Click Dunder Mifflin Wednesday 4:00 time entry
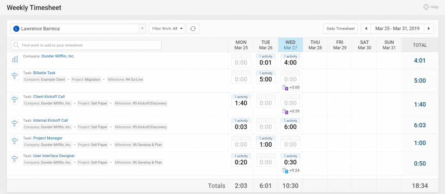The height and width of the screenshot is (194, 445). (290, 63)
